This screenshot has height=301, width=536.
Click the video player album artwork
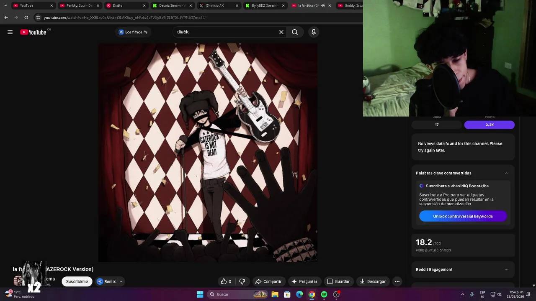[208, 153]
